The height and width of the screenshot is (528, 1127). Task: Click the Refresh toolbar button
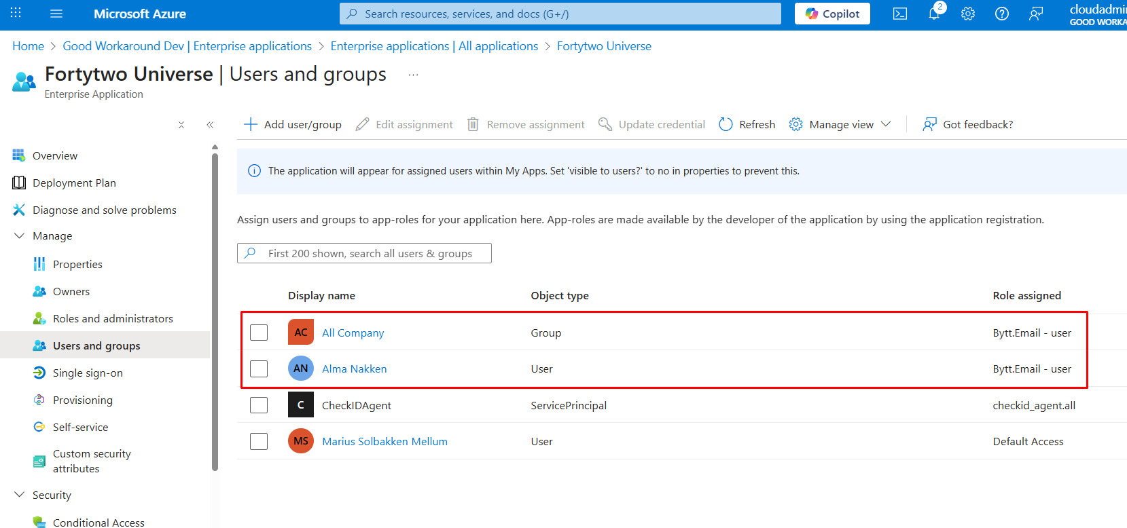click(x=747, y=124)
